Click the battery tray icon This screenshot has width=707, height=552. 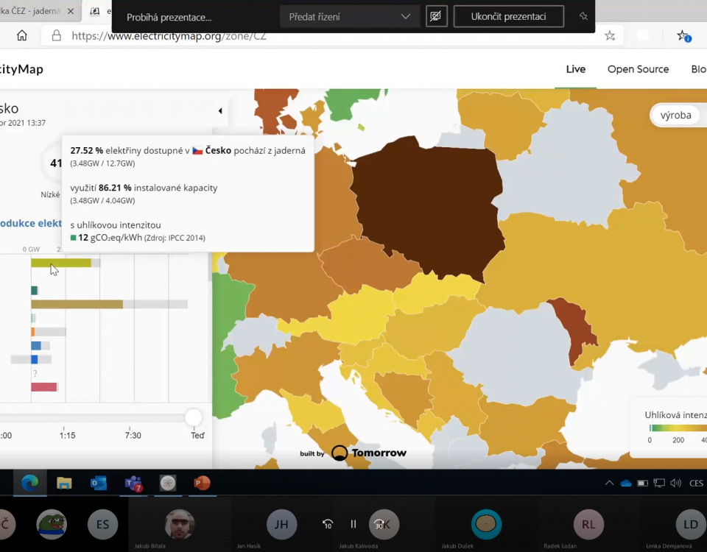pyautogui.click(x=642, y=484)
